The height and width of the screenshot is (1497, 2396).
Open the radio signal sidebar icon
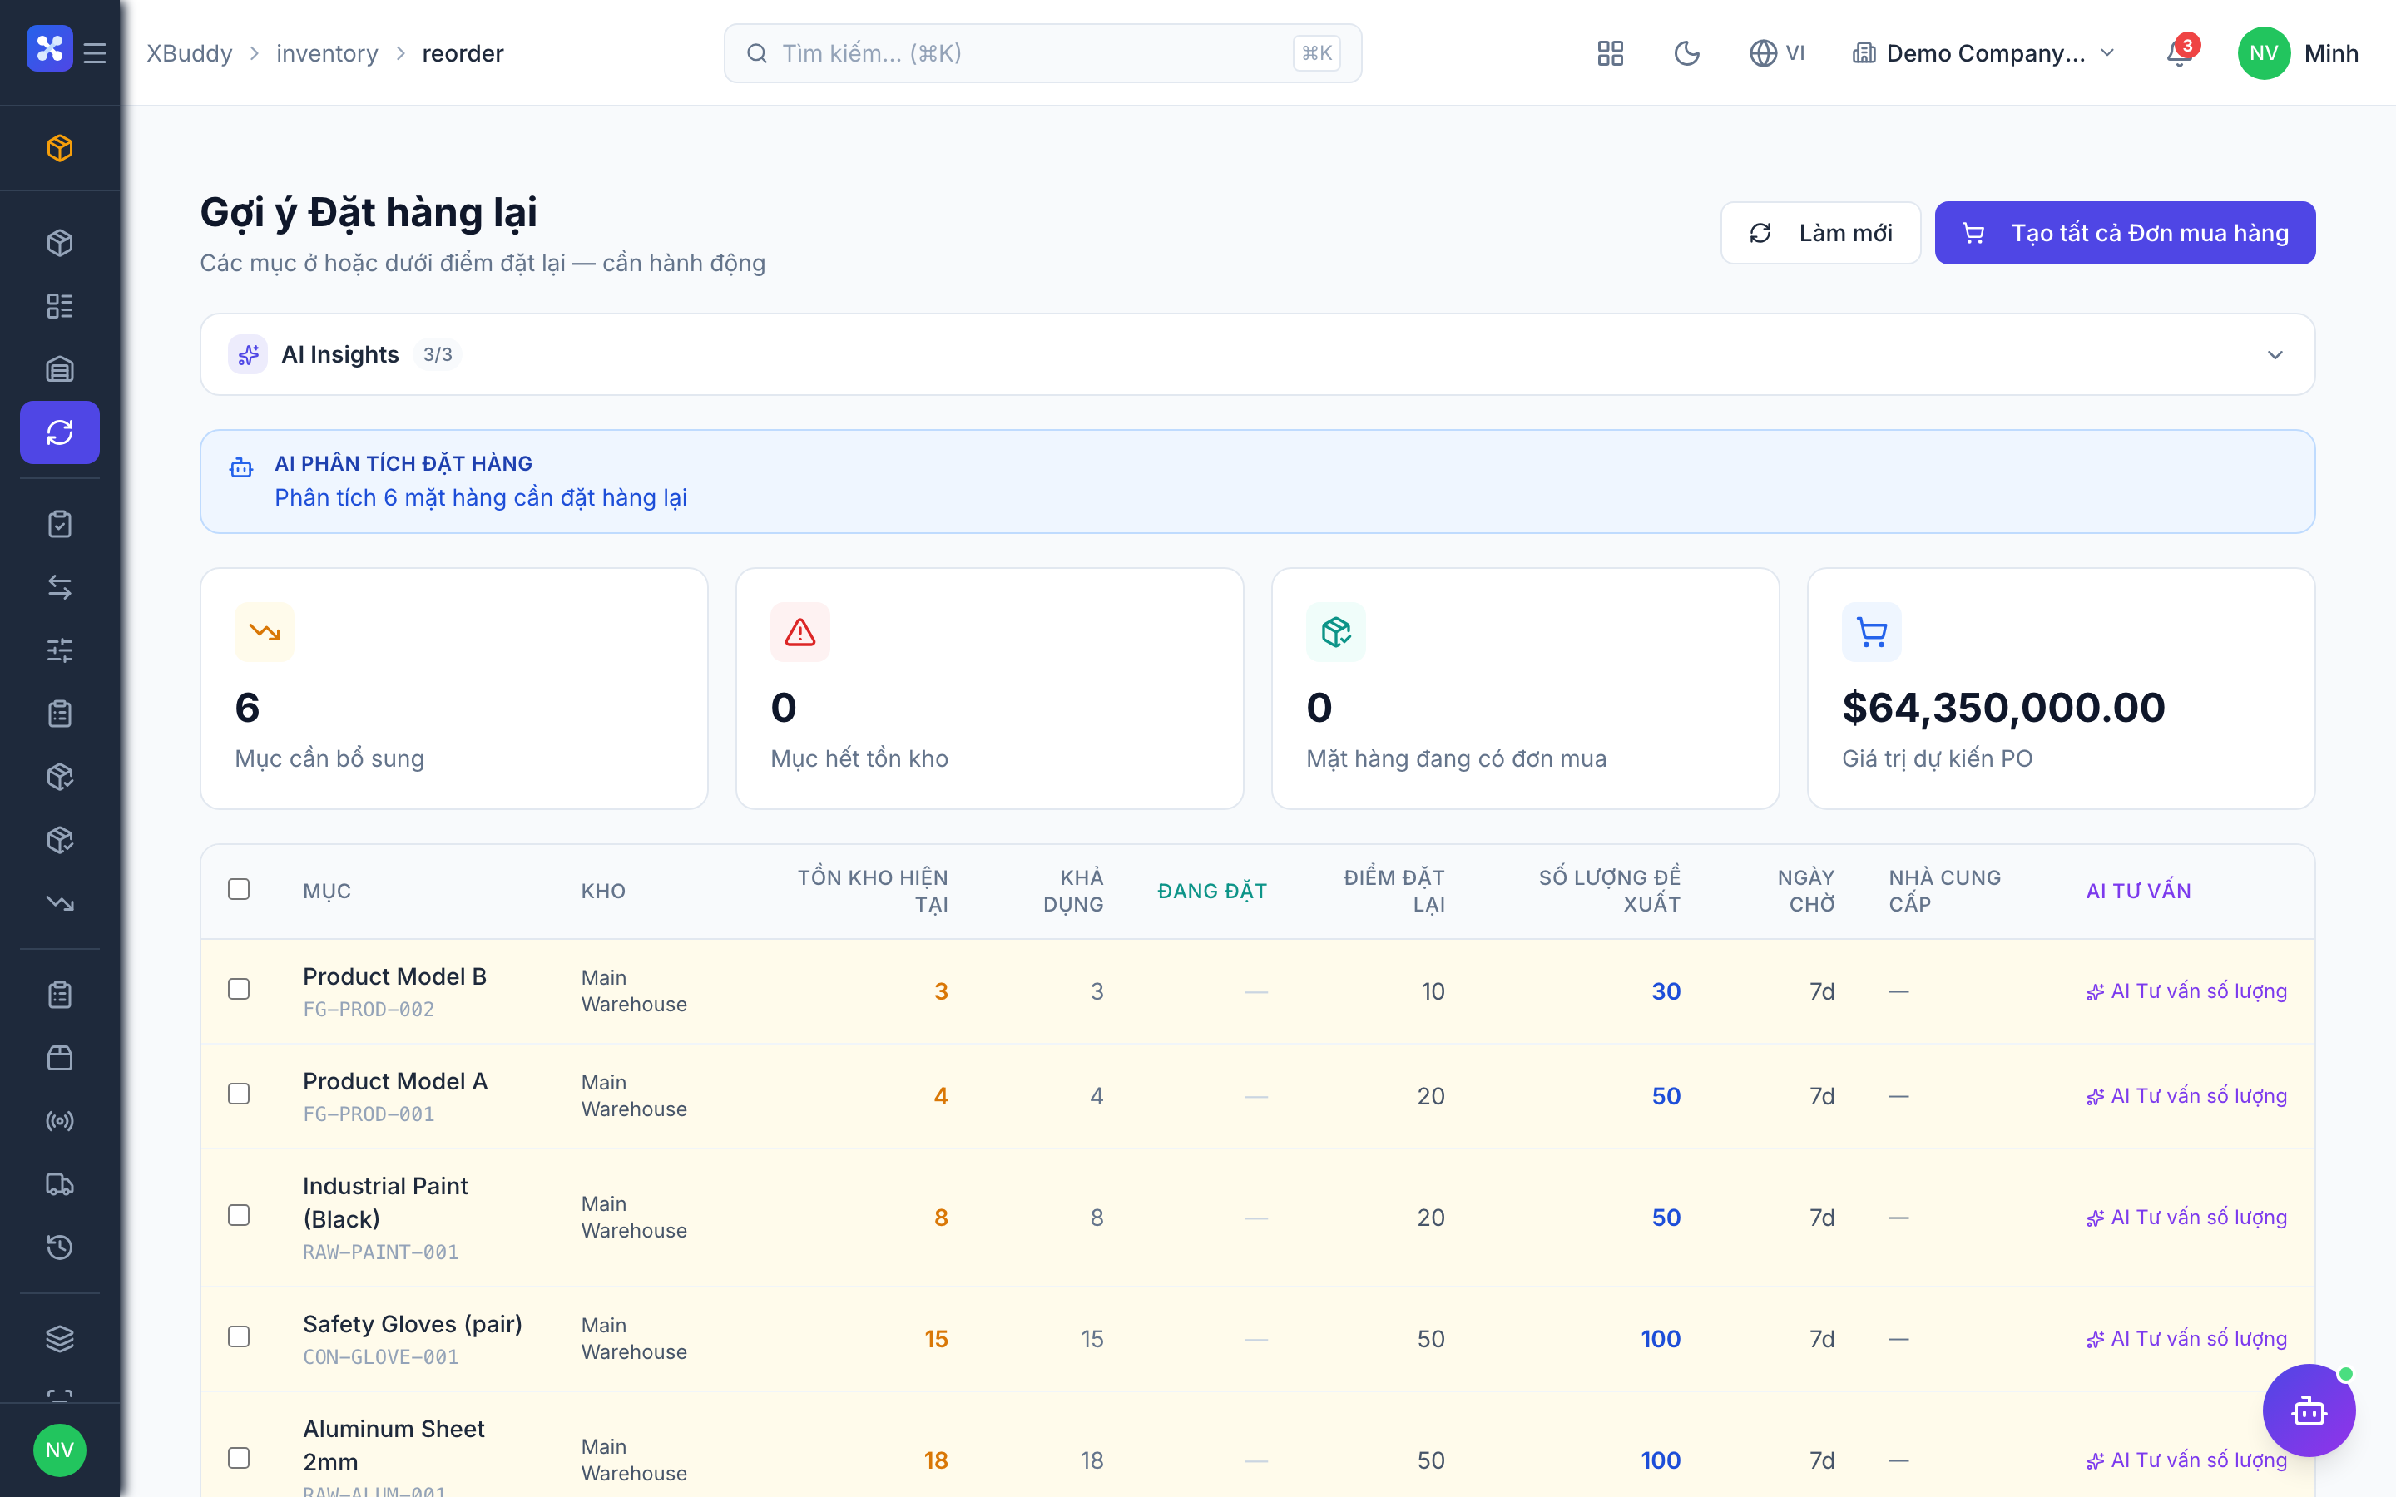[x=61, y=1121]
